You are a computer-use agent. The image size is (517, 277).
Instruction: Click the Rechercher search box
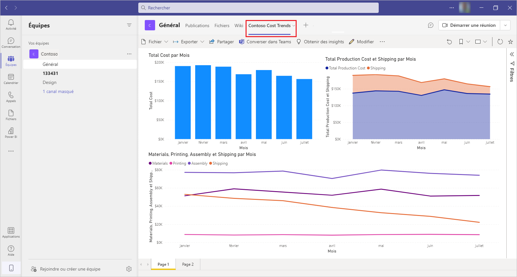258,8
